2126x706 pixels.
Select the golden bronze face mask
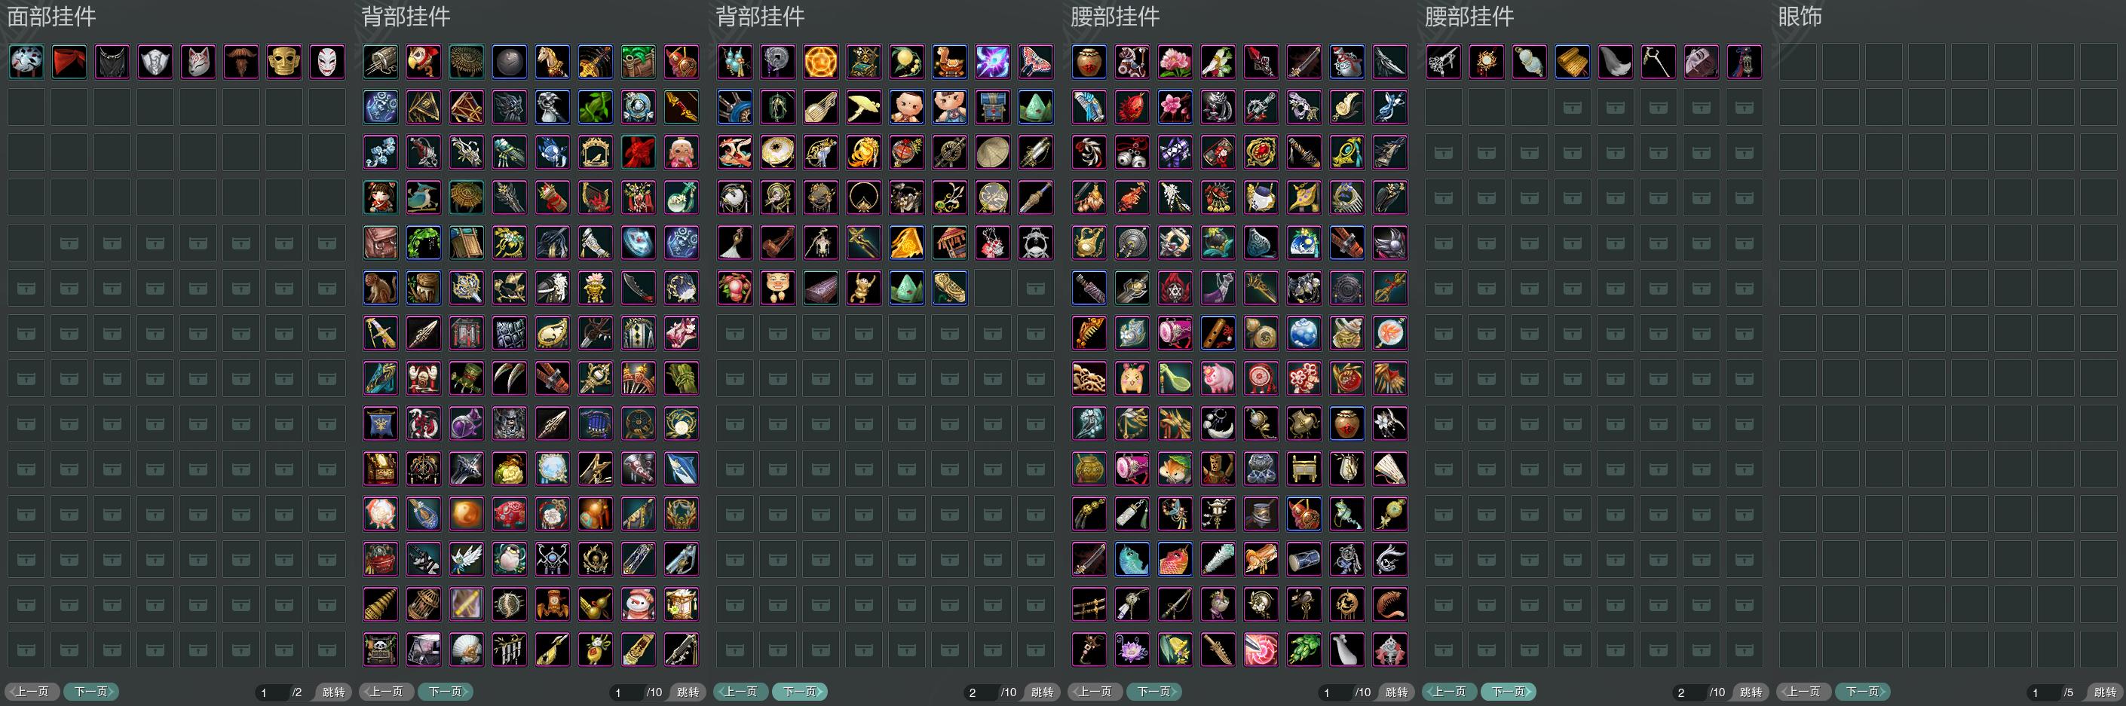click(x=284, y=62)
